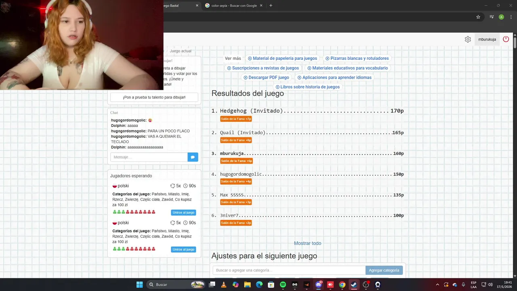Focus the Mensaje chat input field
The width and height of the screenshot is (517, 291).
pyautogui.click(x=149, y=157)
